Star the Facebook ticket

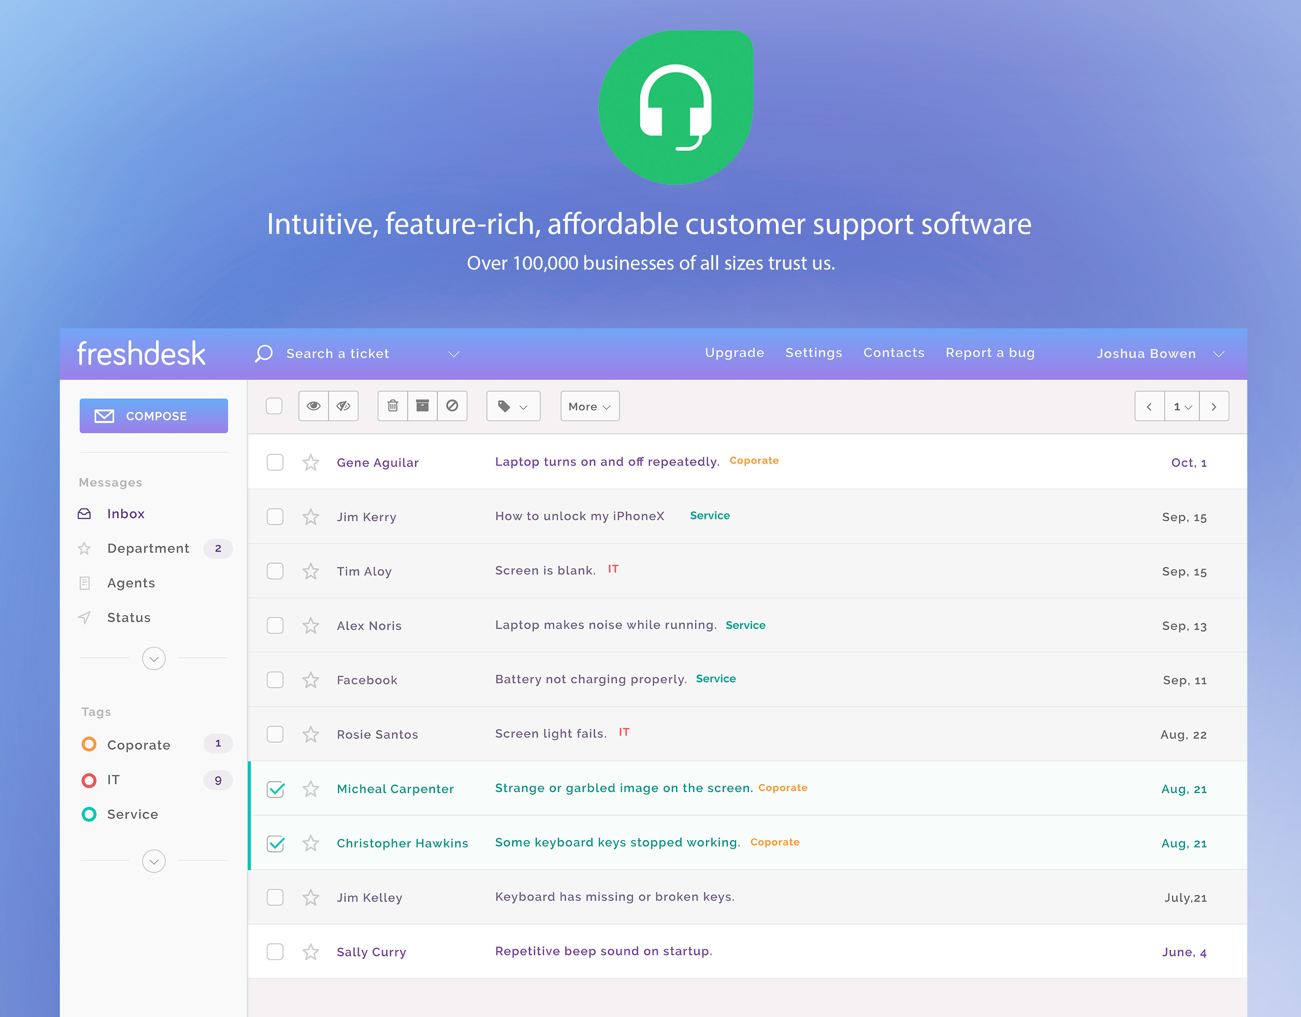[x=310, y=680]
